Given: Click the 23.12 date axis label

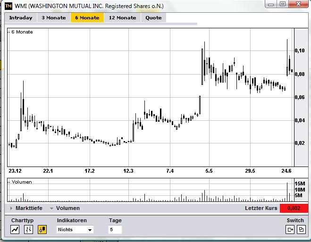Looking at the screenshot, I should (x=15, y=171).
